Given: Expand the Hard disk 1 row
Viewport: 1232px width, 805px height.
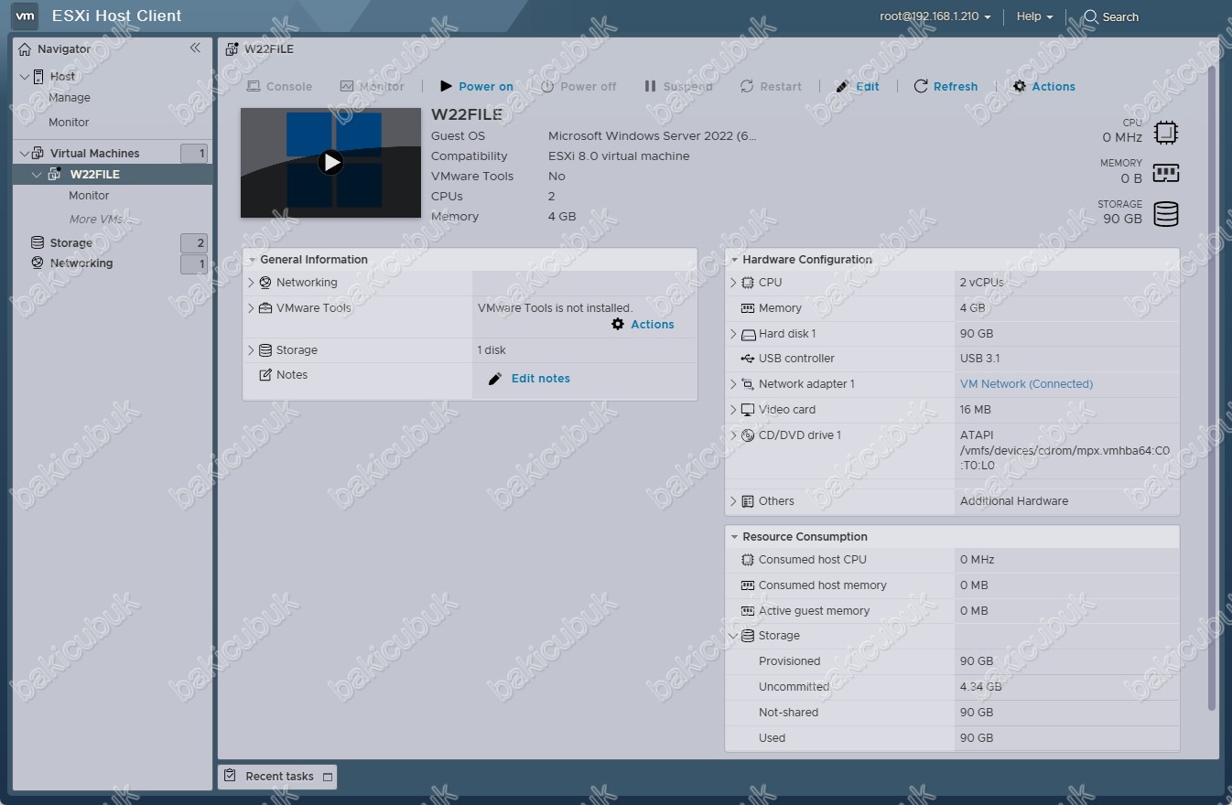Looking at the screenshot, I should pyautogui.click(x=733, y=334).
